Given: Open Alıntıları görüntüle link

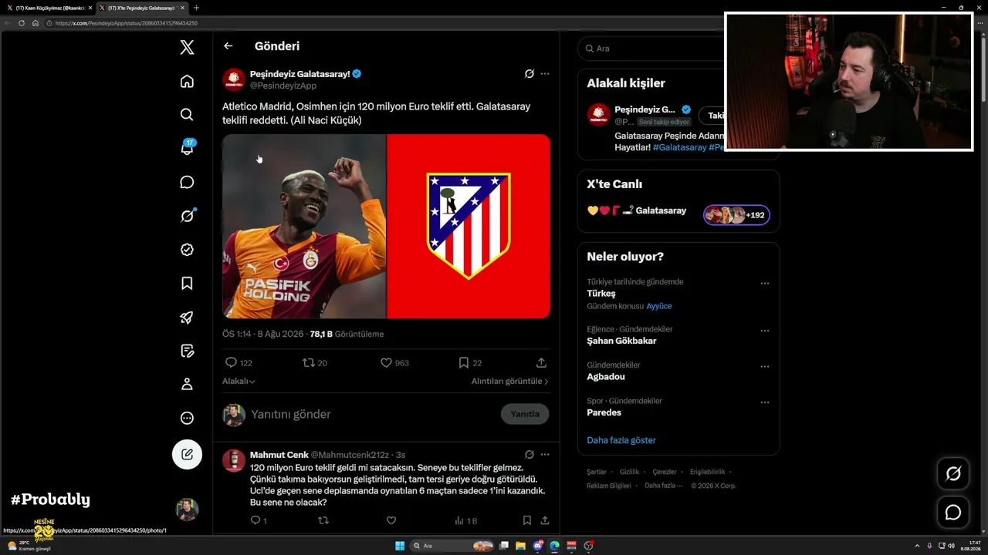Looking at the screenshot, I should 510,381.
